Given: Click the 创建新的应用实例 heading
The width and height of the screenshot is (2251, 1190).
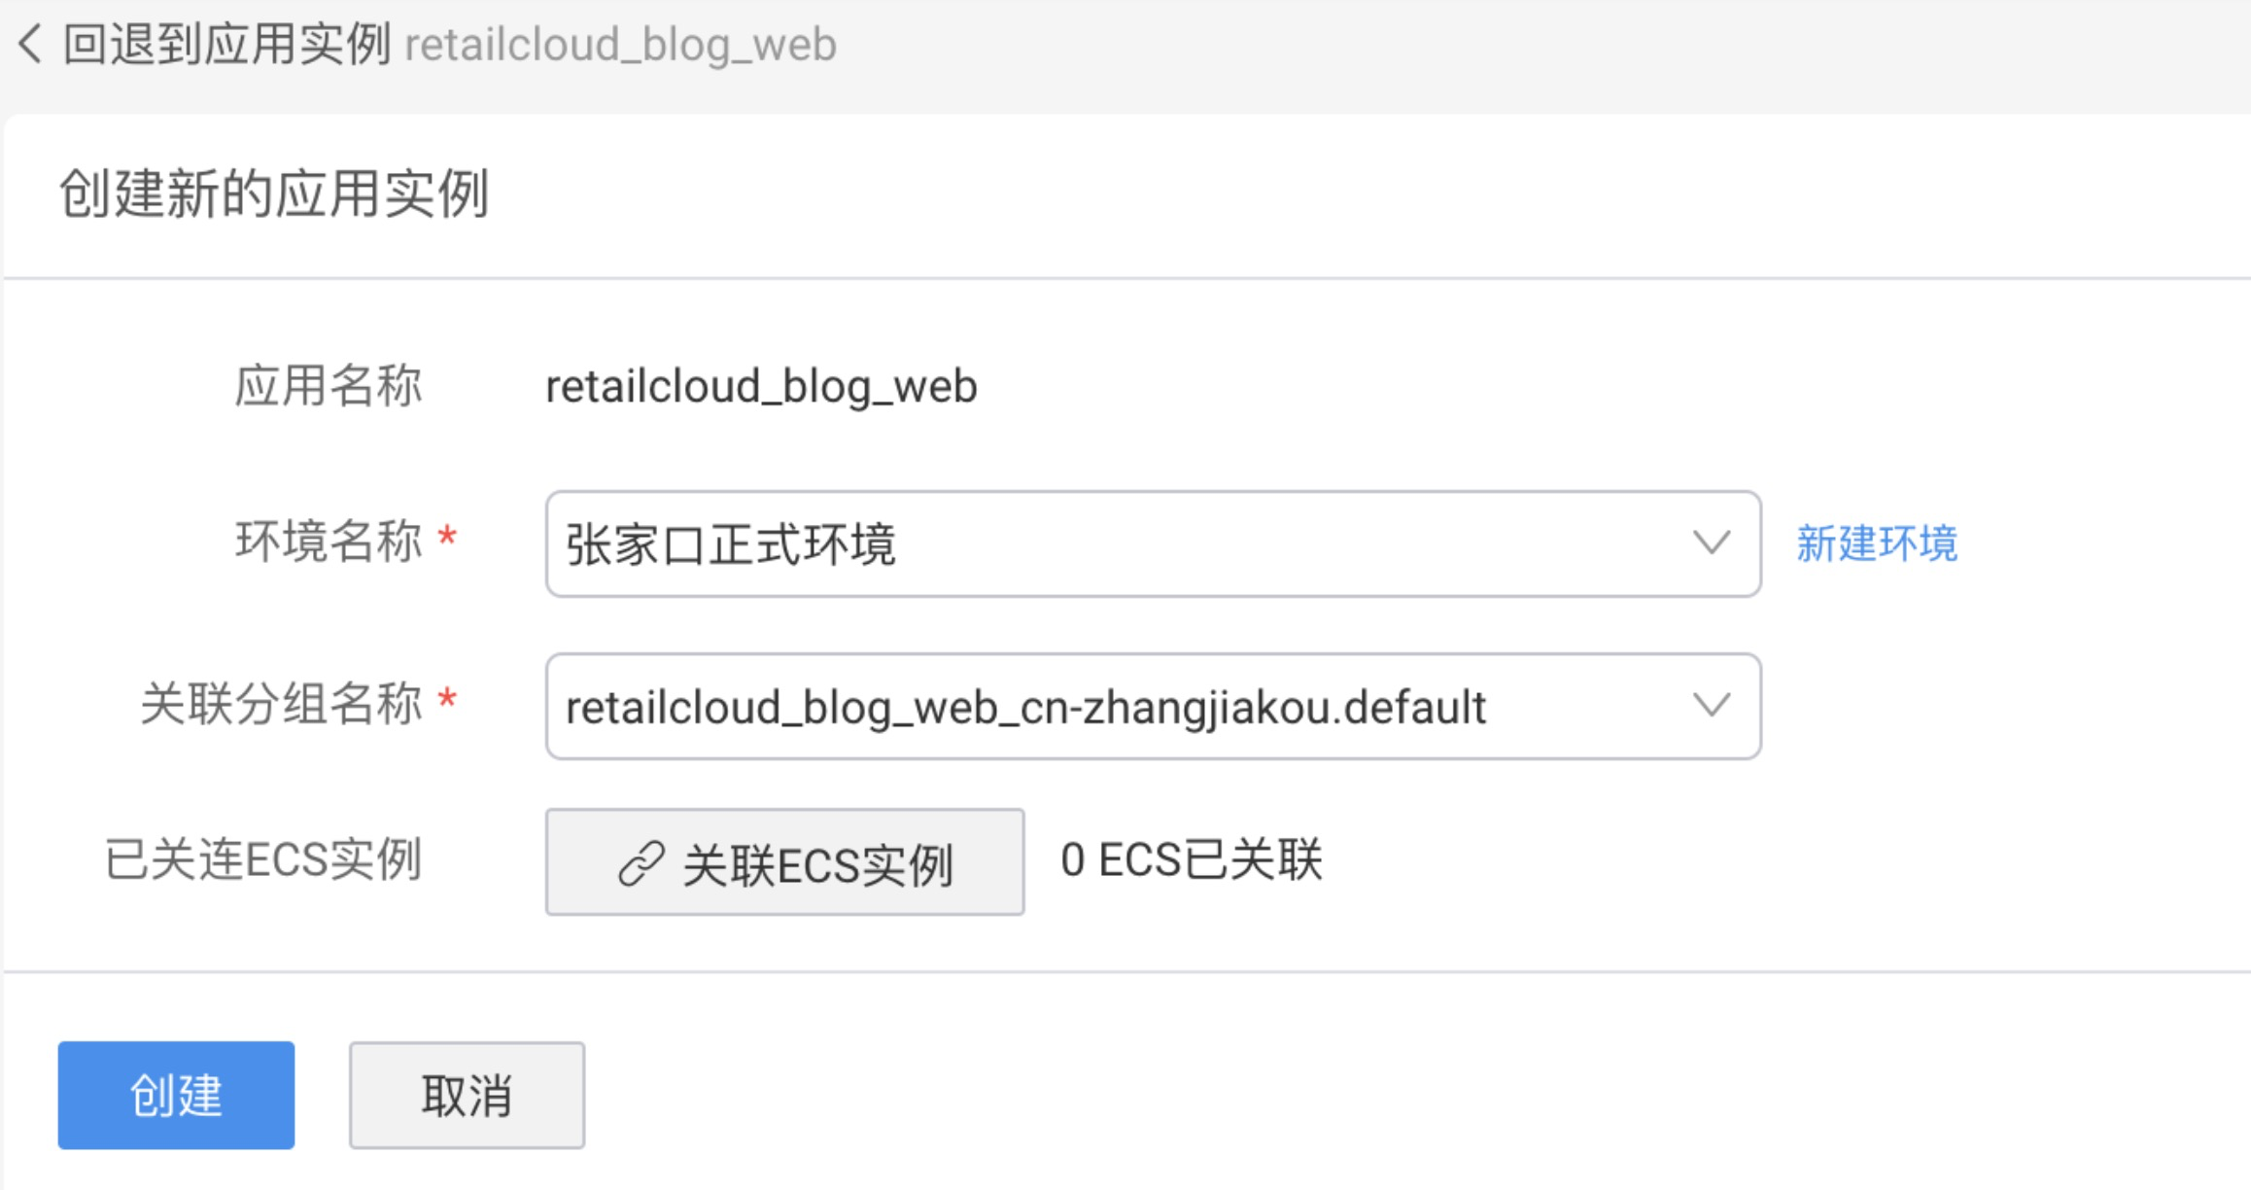Looking at the screenshot, I should click(x=274, y=193).
